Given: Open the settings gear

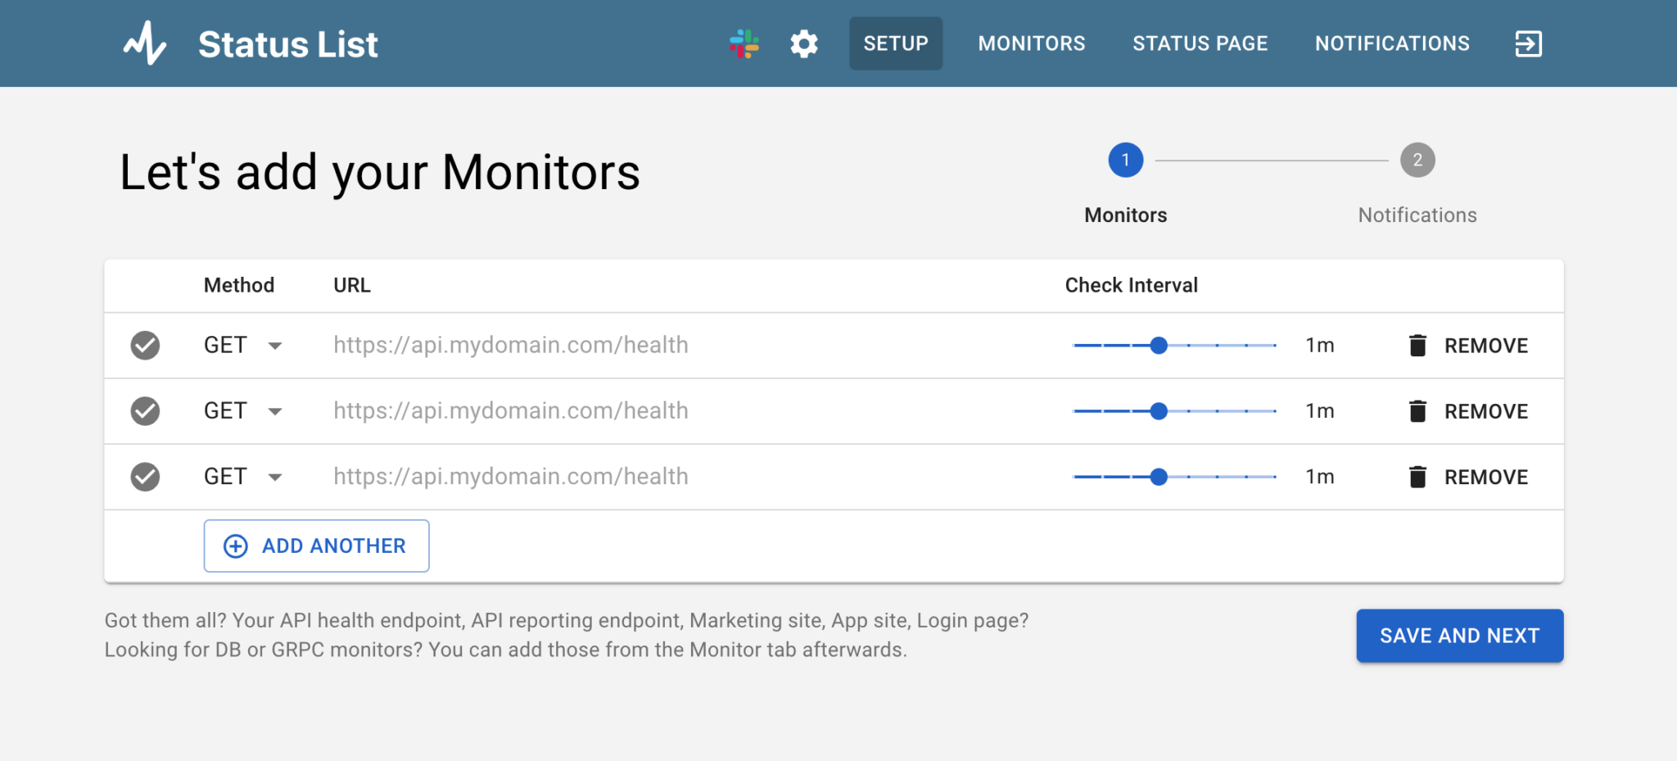Looking at the screenshot, I should [803, 43].
